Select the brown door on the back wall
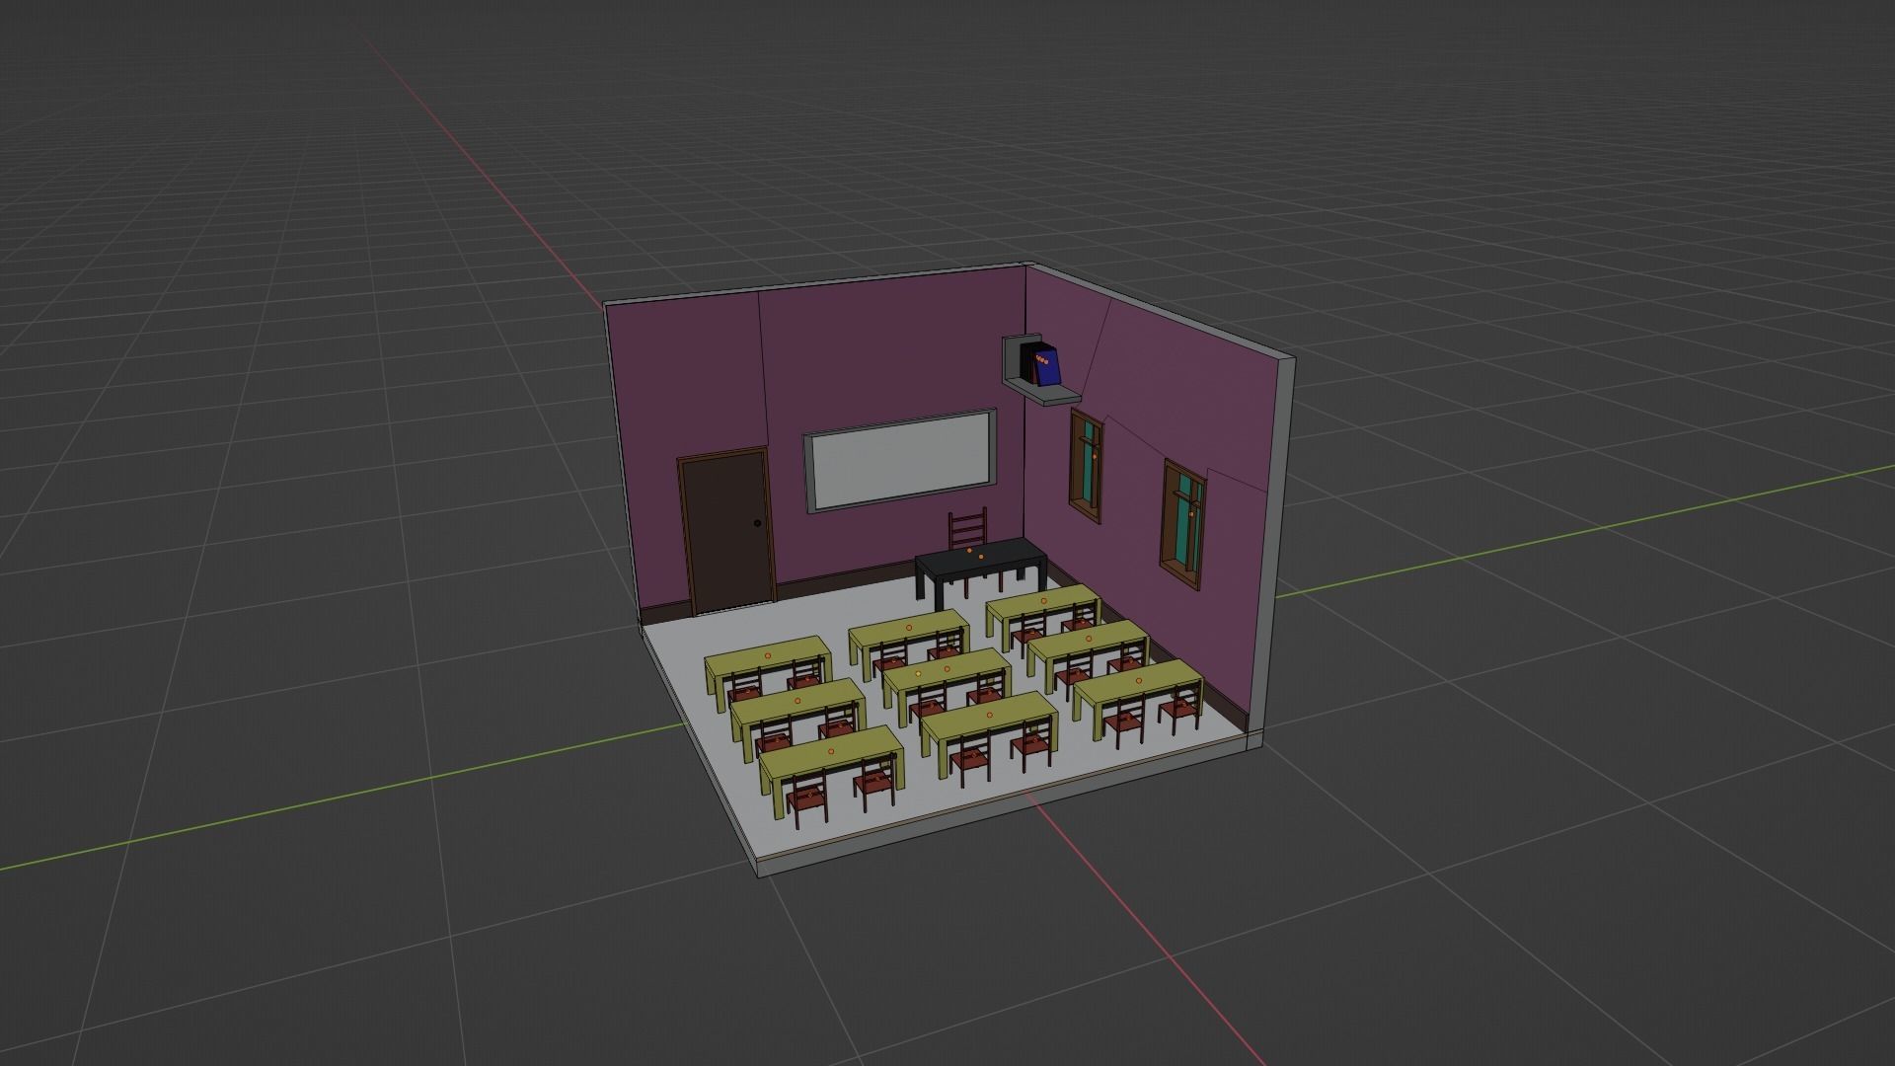 click(725, 533)
